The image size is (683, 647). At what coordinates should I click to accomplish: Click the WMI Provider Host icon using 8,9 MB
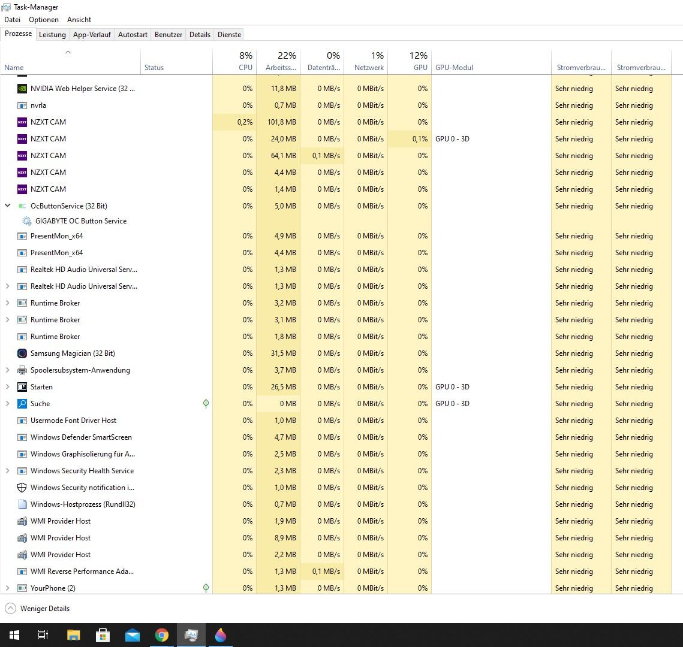coord(22,538)
